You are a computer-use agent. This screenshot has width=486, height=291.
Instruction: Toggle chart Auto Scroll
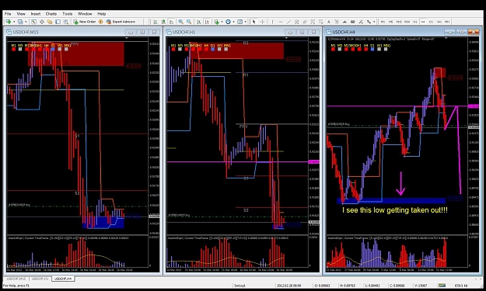point(199,22)
